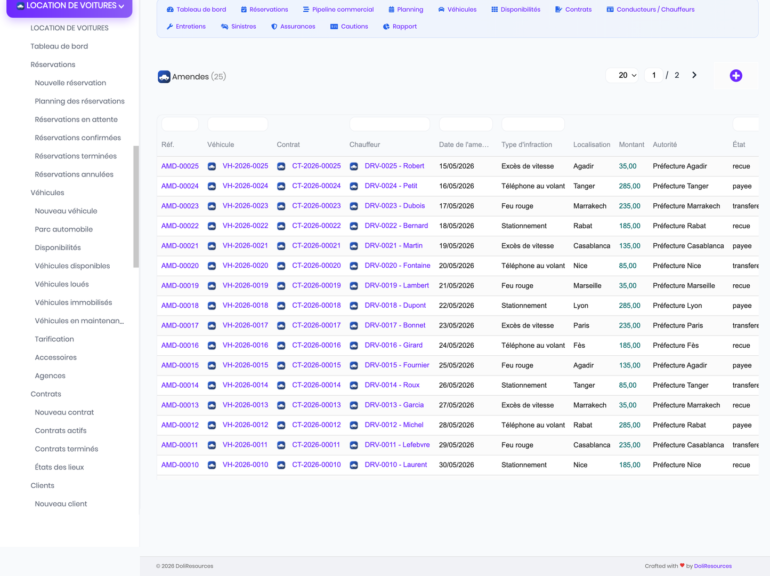Open Sinistres tab
The image size is (770, 576).
(x=239, y=27)
